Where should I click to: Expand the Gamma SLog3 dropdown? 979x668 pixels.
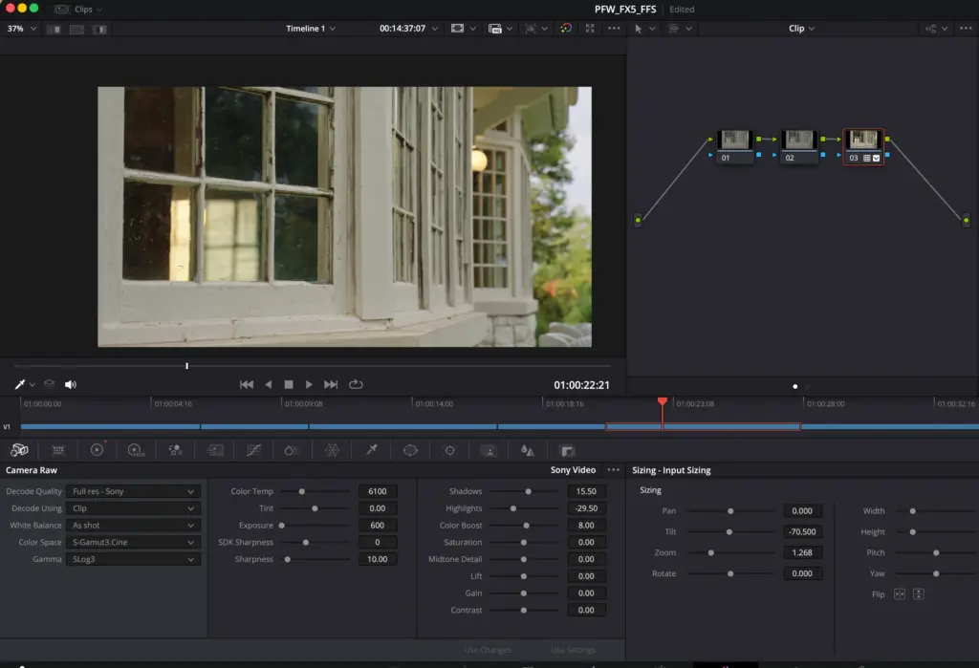coord(133,559)
